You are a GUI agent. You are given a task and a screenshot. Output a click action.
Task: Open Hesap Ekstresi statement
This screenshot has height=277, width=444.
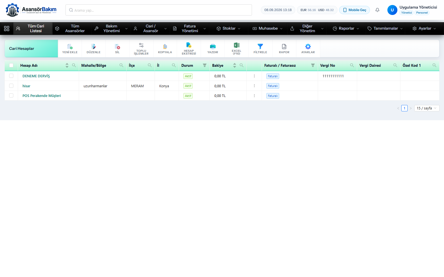(x=189, y=48)
